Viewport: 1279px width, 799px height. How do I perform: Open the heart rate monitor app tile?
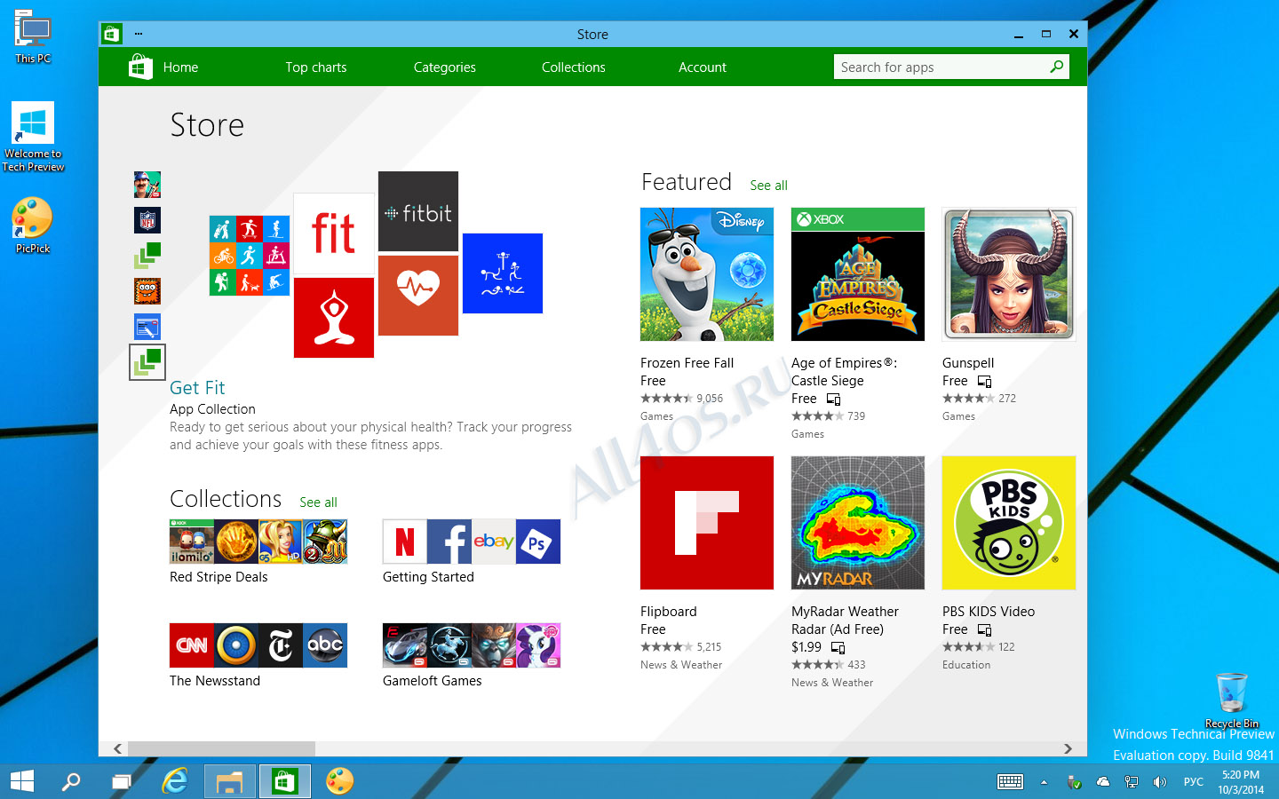[418, 296]
